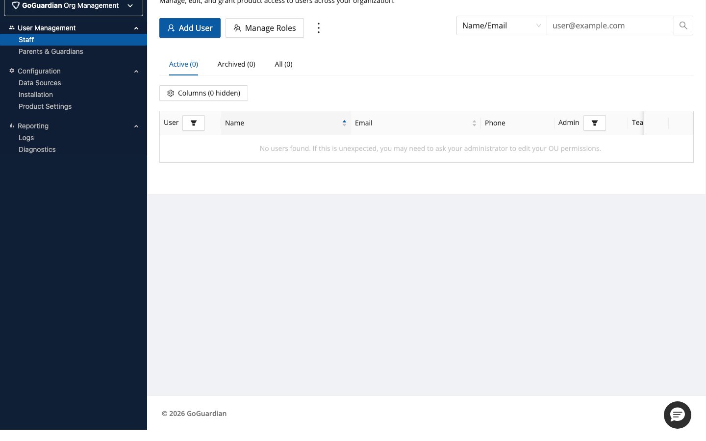Screen dimensions: 706x441
Task: Click the Email column header text
Action: tap(364, 123)
